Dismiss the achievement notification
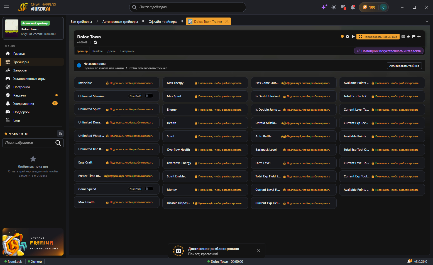 click(x=258, y=251)
